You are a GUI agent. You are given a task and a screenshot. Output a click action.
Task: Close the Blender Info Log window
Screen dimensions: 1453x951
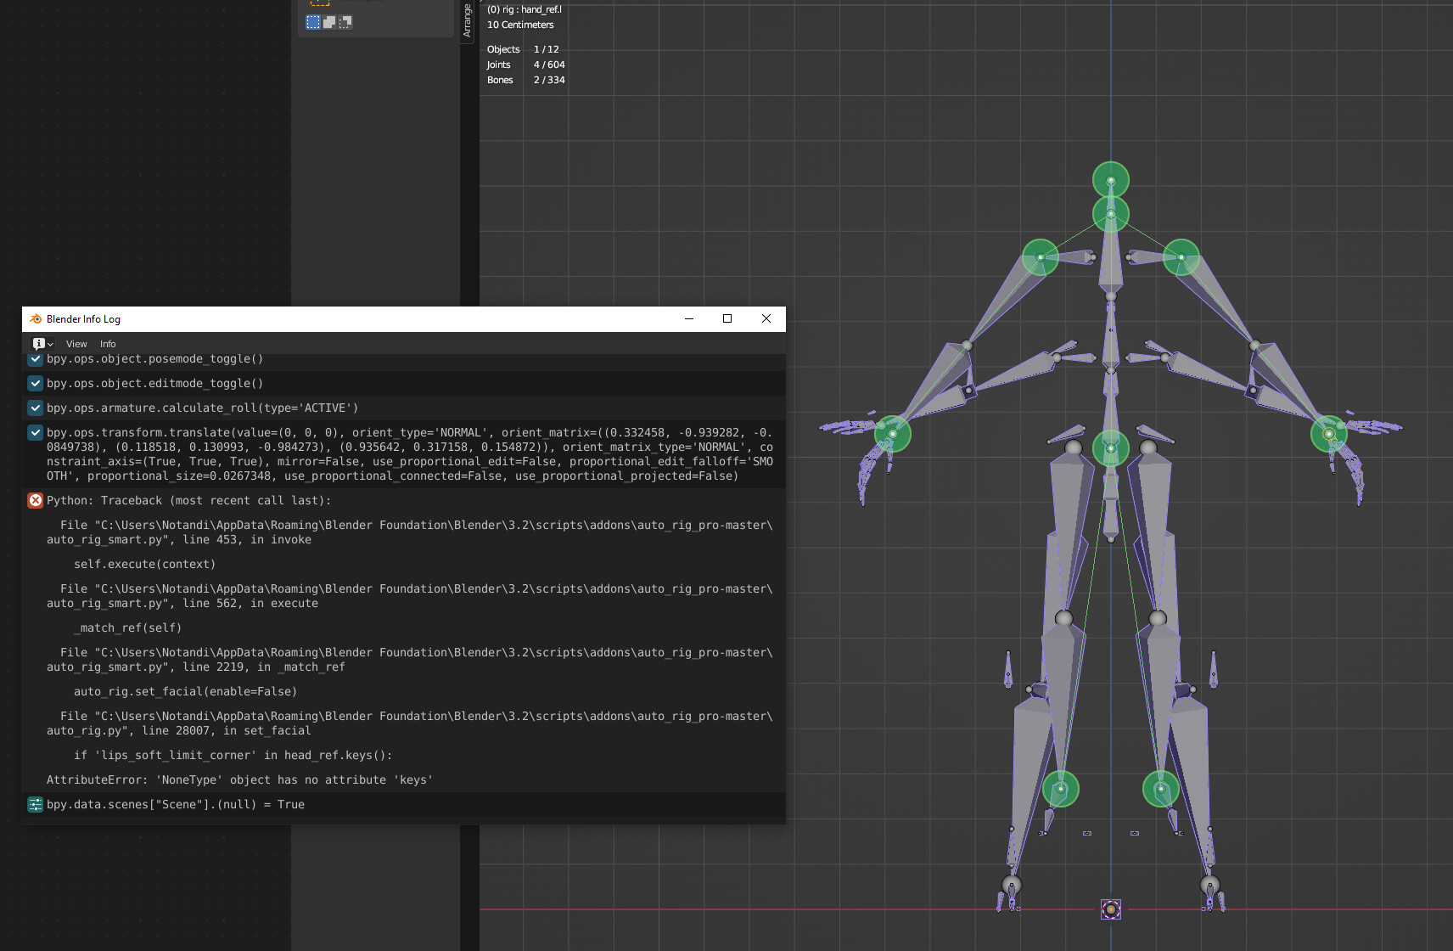pyautogui.click(x=766, y=319)
